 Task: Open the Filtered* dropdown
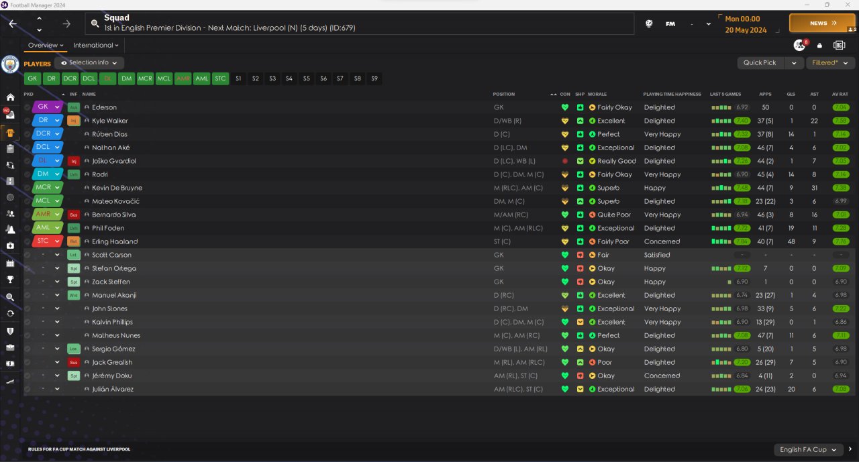click(x=830, y=62)
